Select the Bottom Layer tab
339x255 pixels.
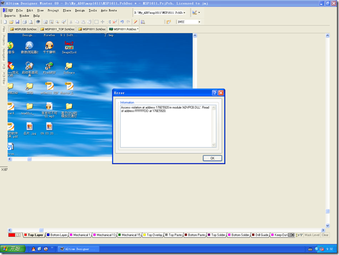coord(57,235)
